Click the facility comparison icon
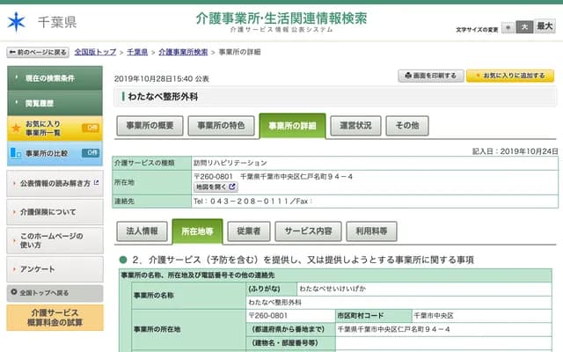This screenshot has height=352, width=563. [x=16, y=153]
